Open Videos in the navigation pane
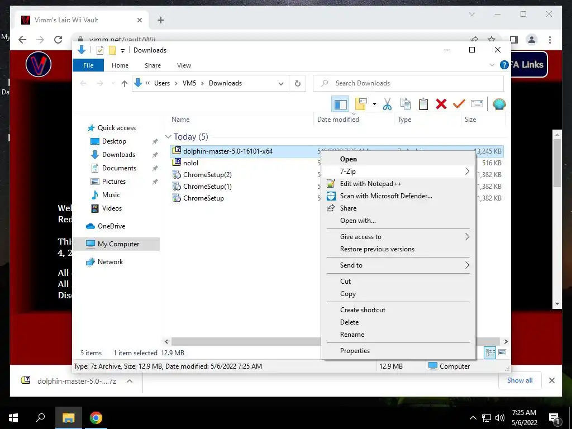The height and width of the screenshot is (429, 572). pos(112,208)
